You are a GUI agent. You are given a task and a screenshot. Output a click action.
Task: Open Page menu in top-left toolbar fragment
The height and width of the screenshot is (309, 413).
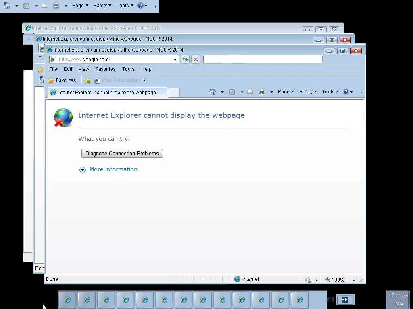pos(80,6)
